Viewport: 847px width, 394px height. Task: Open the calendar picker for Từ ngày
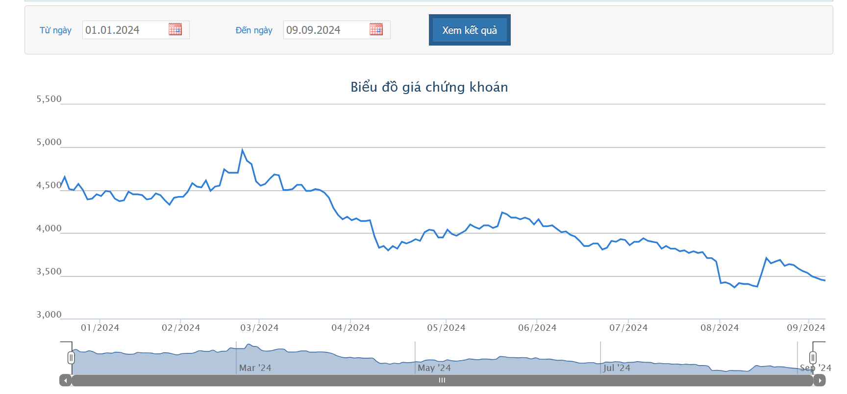pyautogui.click(x=175, y=29)
